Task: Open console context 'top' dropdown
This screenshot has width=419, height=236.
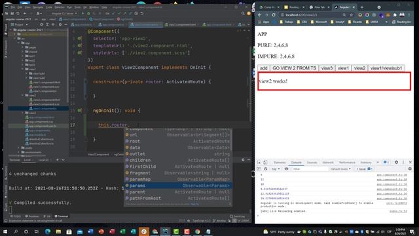Action: click(x=276, y=169)
